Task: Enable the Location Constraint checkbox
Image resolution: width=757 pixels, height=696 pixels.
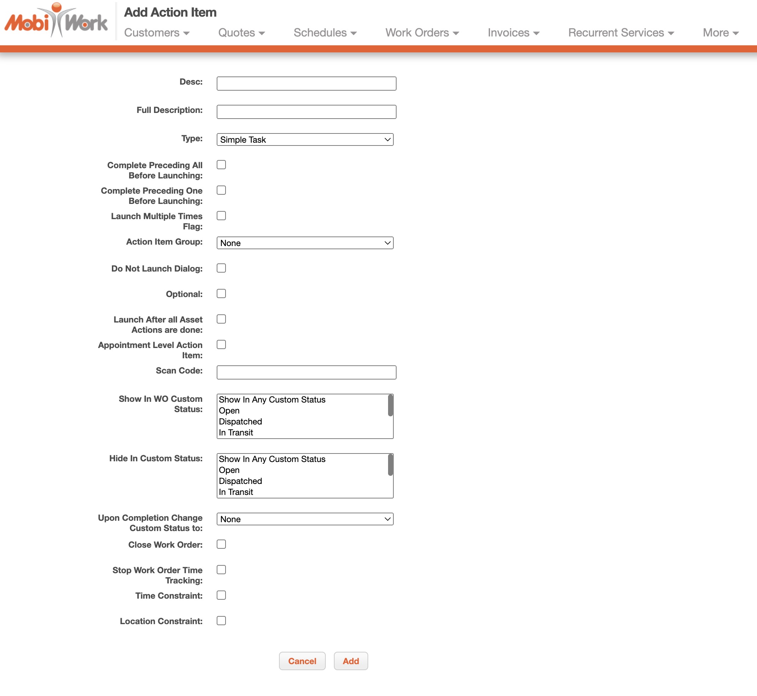Action: coord(221,621)
